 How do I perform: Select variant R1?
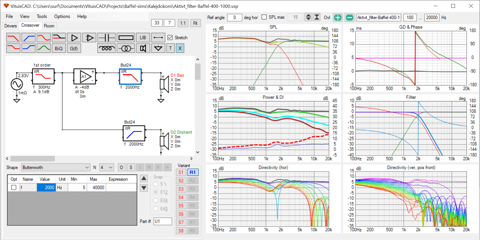click(x=193, y=172)
